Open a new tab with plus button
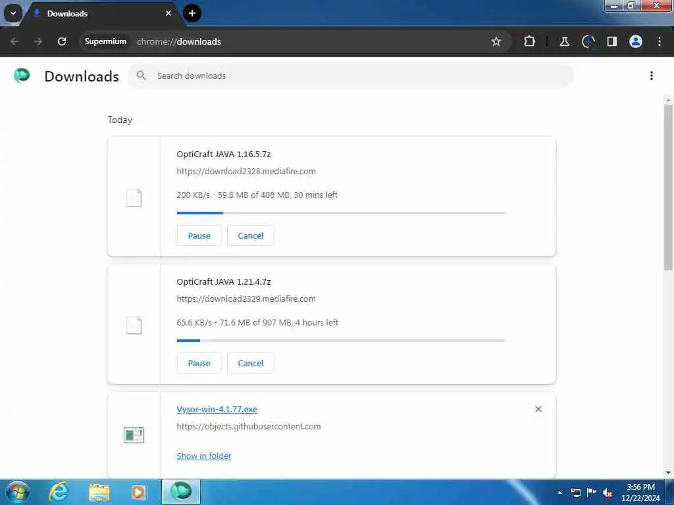 192,13
